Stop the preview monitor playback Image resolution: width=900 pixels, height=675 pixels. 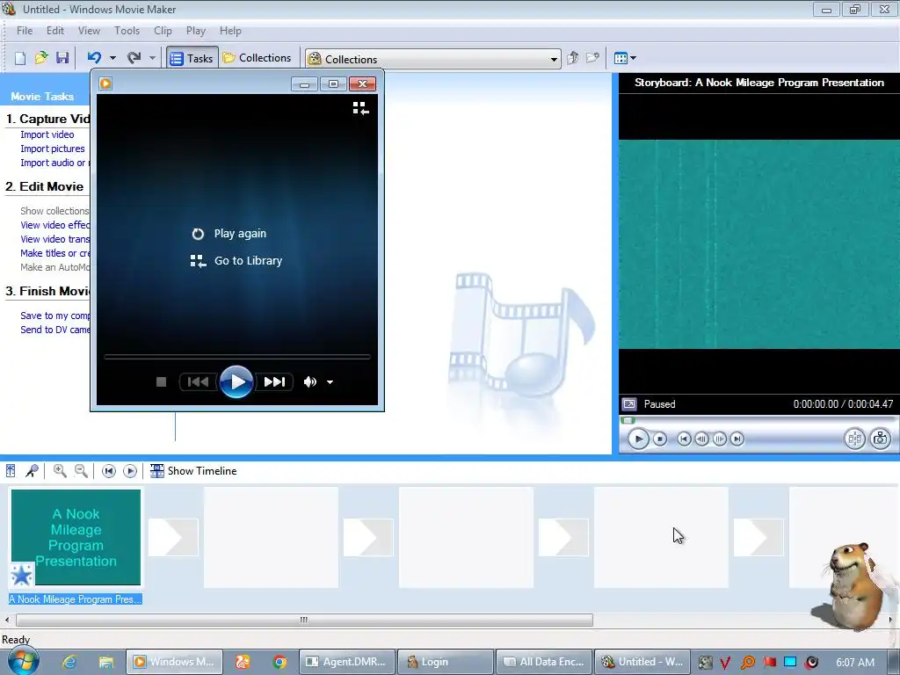660,439
